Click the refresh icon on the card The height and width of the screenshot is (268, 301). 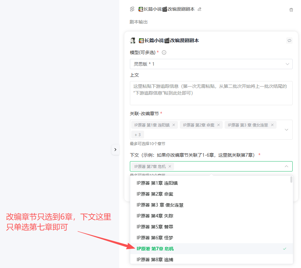pos(289,41)
